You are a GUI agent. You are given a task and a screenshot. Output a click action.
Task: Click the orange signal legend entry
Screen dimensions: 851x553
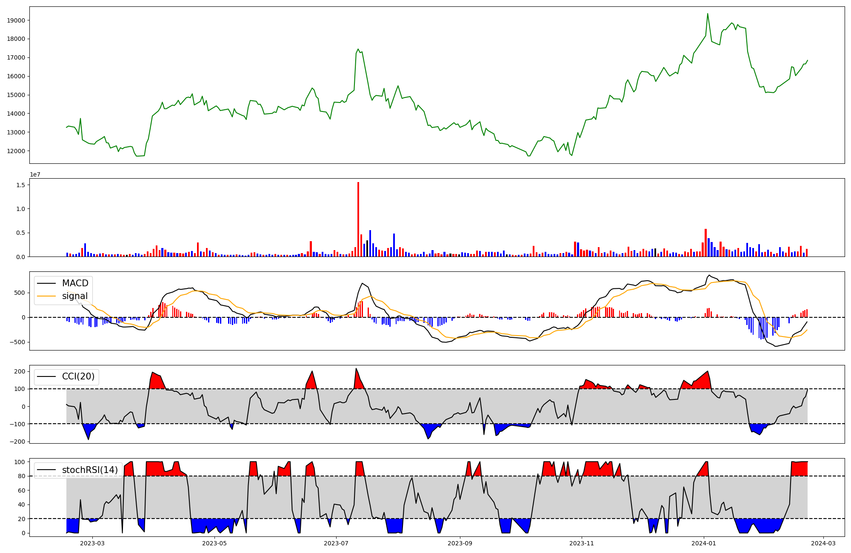(x=74, y=296)
